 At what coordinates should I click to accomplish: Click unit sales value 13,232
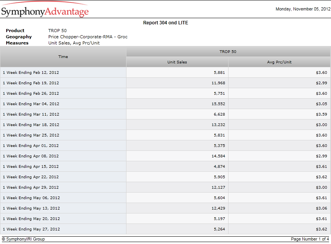[218, 125]
